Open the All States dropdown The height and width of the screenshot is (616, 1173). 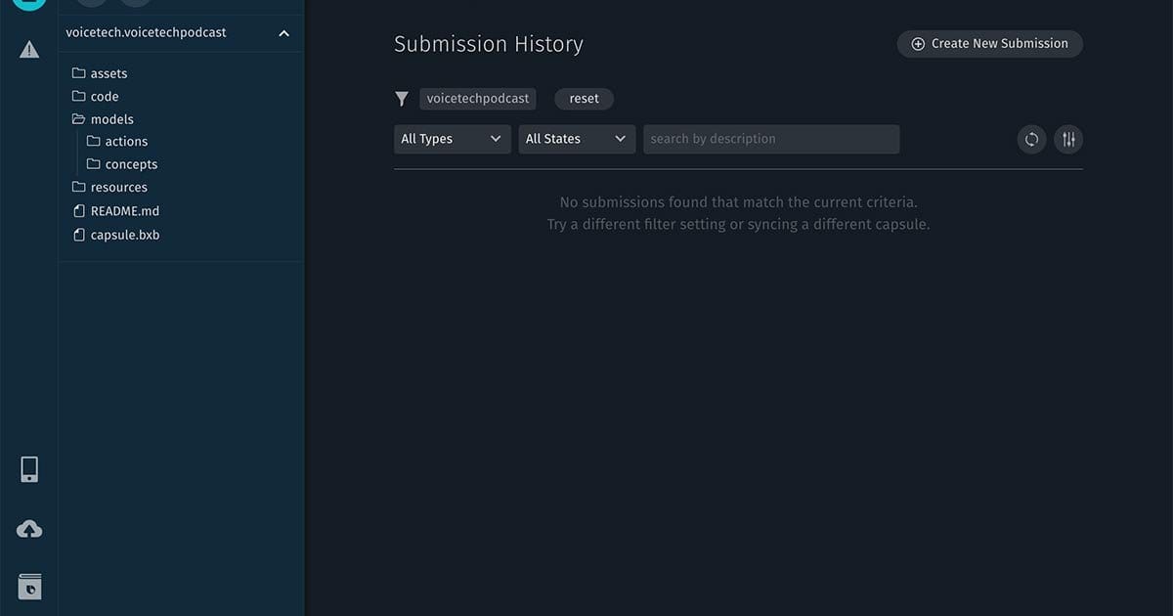pyautogui.click(x=576, y=139)
